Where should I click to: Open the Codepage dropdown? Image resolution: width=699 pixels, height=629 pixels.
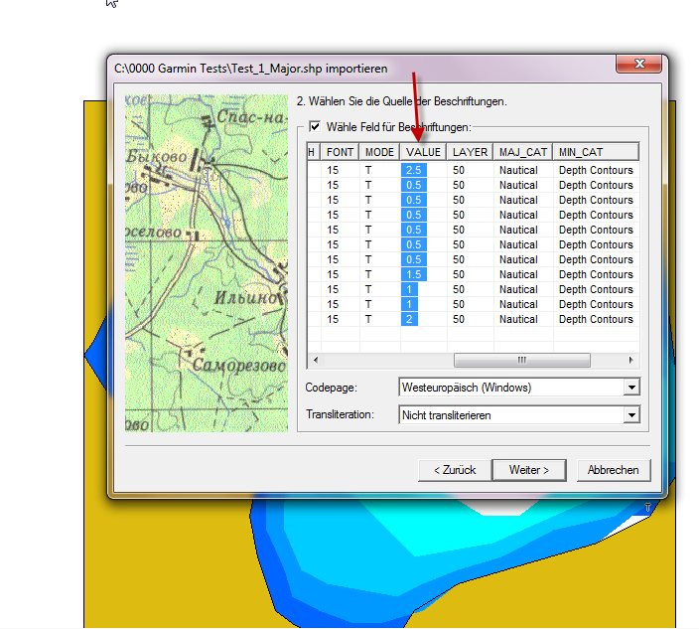click(x=631, y=387)
